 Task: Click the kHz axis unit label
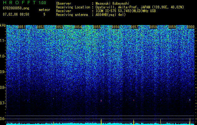click(x=3, y=25)
